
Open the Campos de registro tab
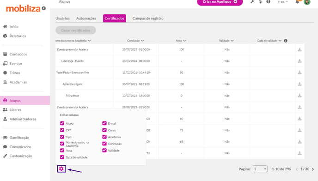click(x=148, y=18)
